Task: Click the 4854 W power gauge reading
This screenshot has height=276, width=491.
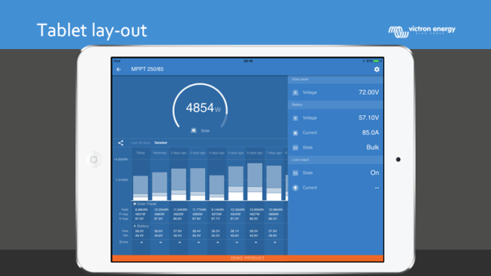Action: (204, 108)
